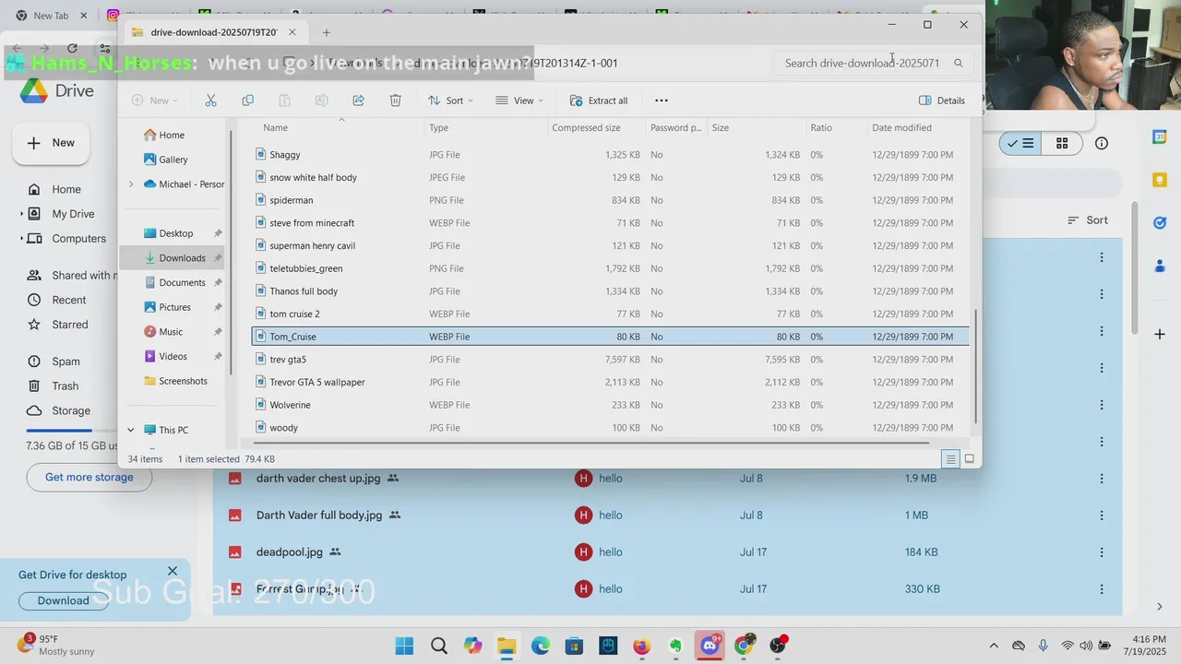Select the snow white half body file

point(610,177)
